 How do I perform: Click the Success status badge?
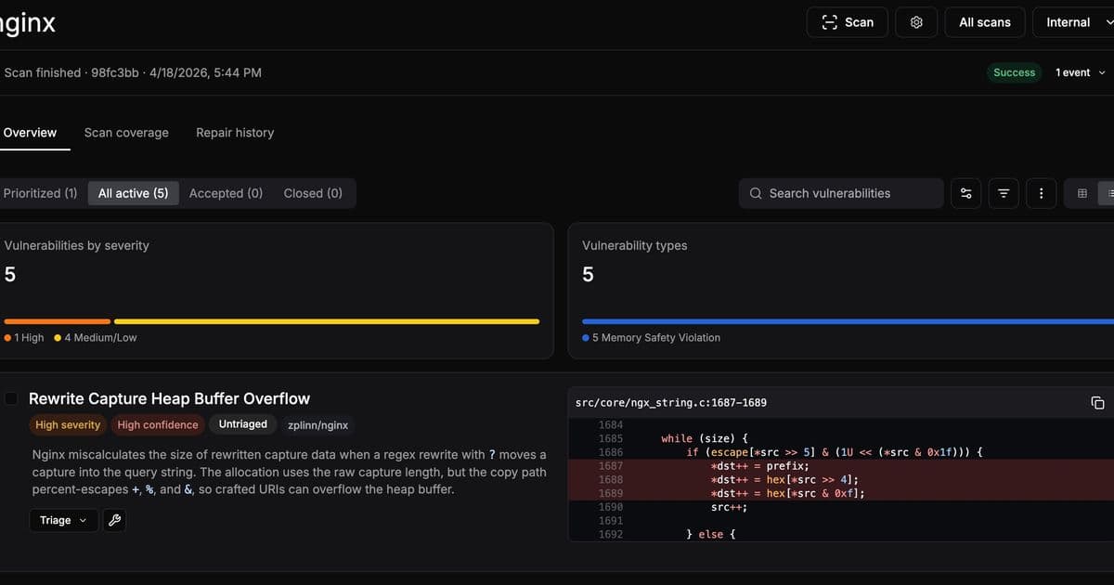[1014, 72]
